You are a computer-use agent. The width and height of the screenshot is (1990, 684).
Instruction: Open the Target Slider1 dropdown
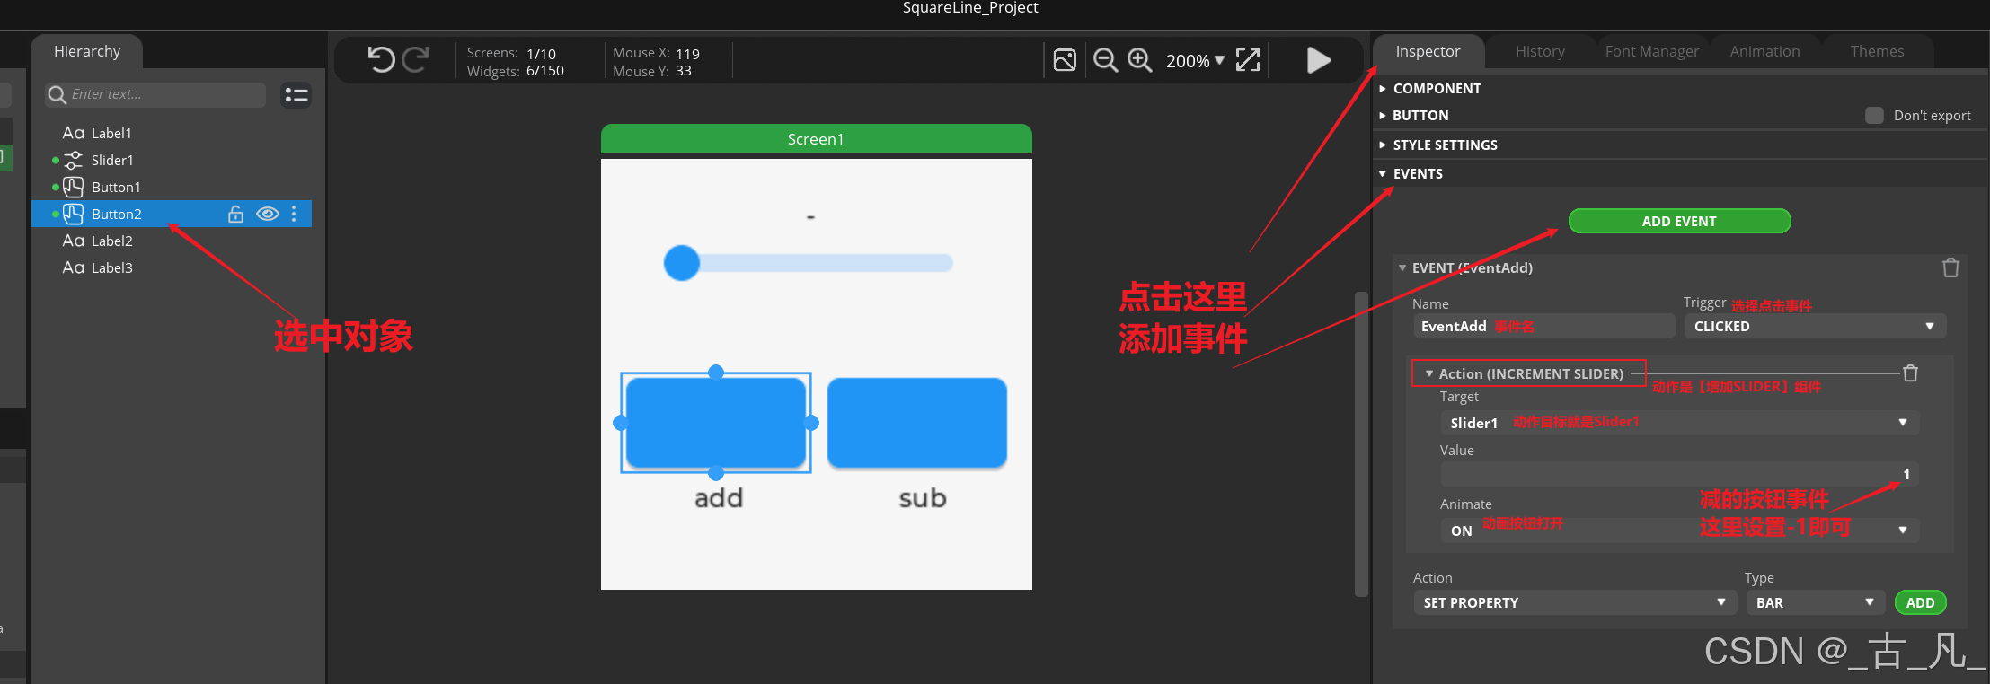click(1680, 423)
